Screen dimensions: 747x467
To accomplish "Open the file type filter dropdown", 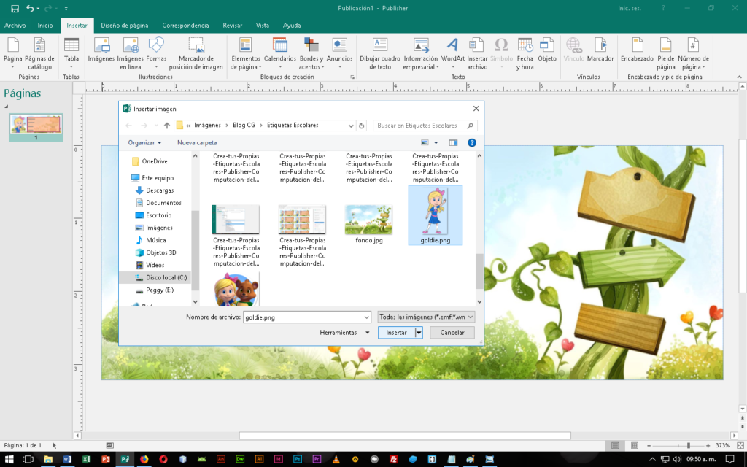I will coord(427,317).
